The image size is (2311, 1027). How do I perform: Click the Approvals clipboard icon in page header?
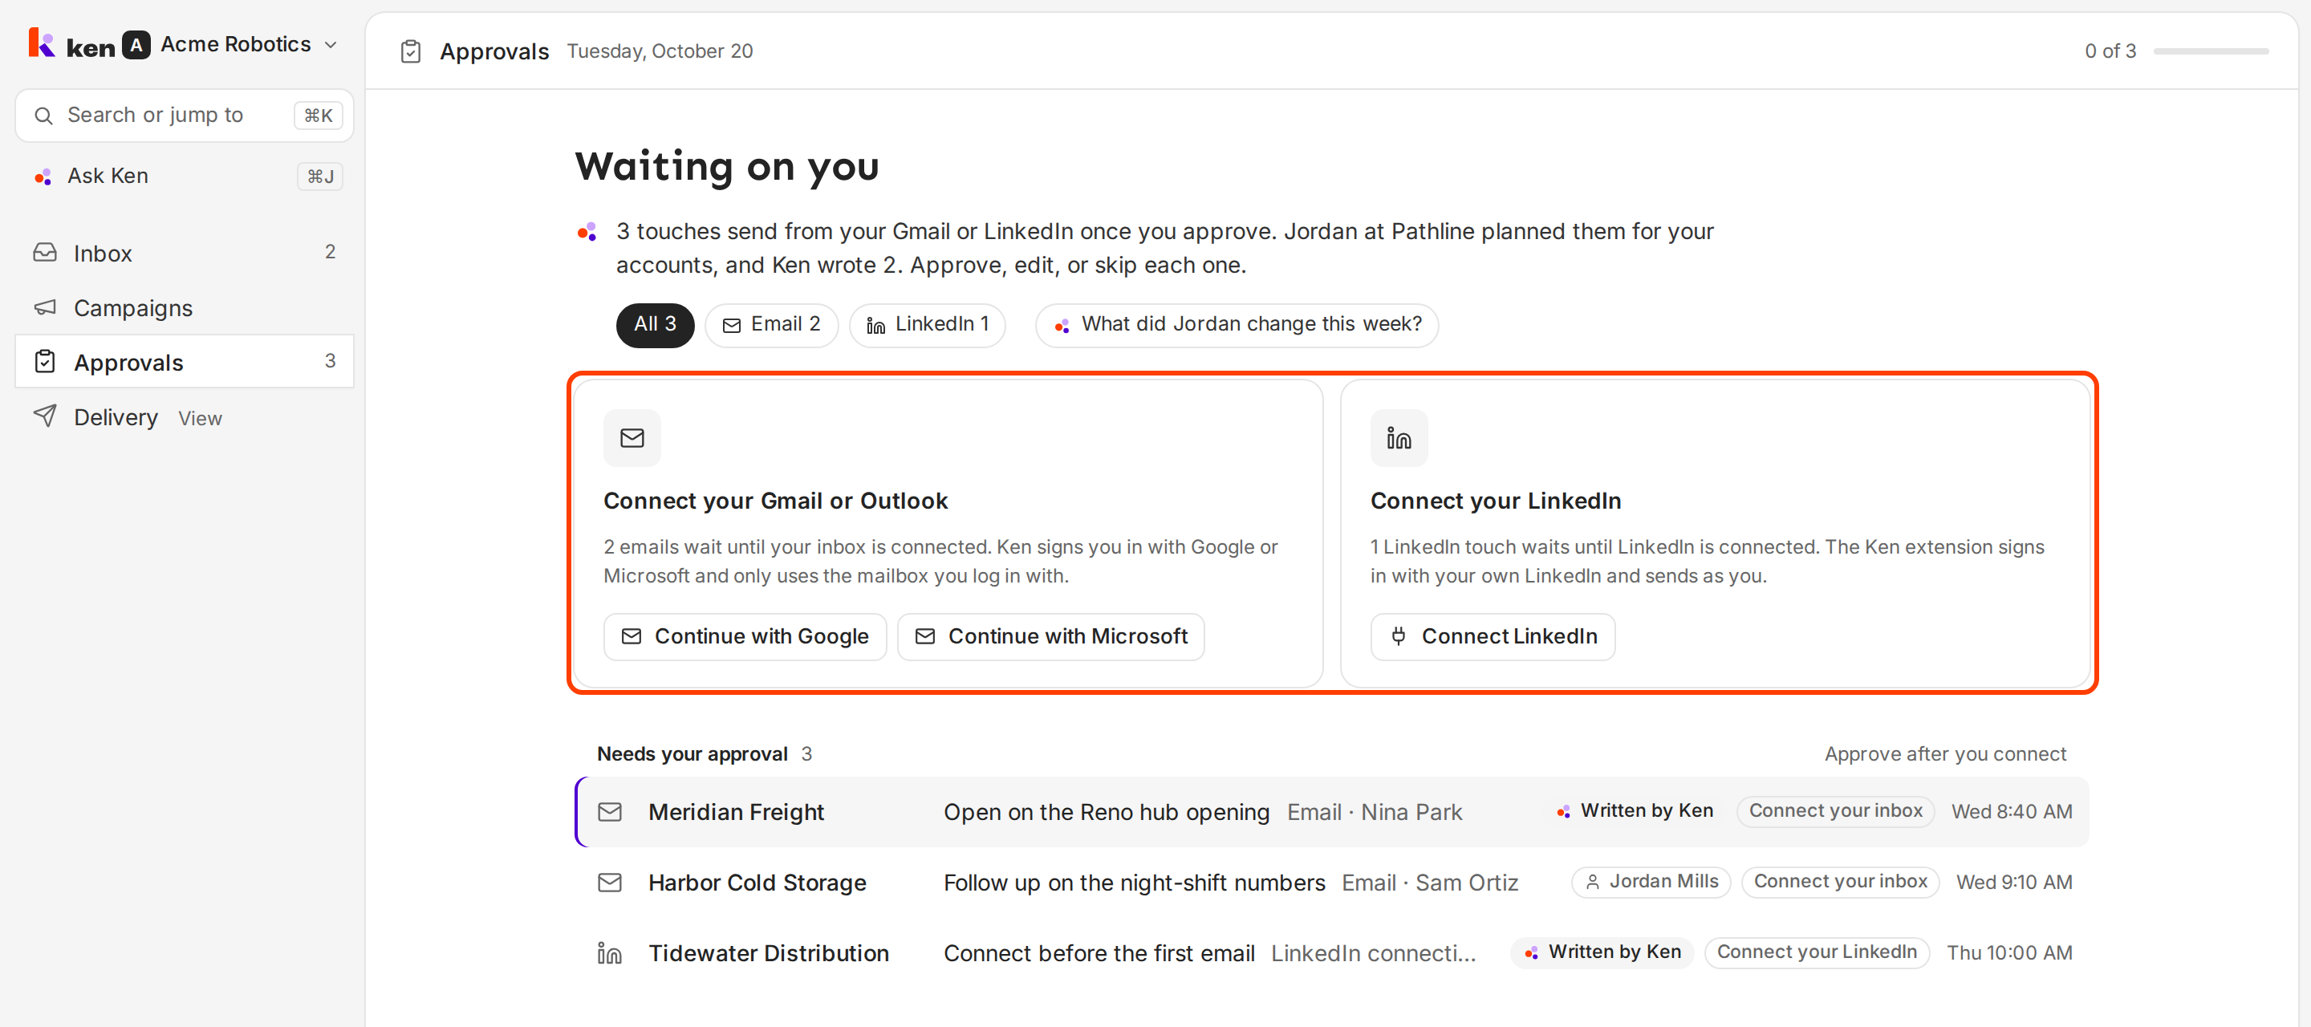click(411, 51)
